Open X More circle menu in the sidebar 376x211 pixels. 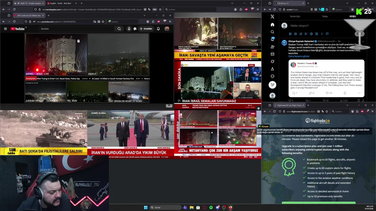click(x=272, y=76)
